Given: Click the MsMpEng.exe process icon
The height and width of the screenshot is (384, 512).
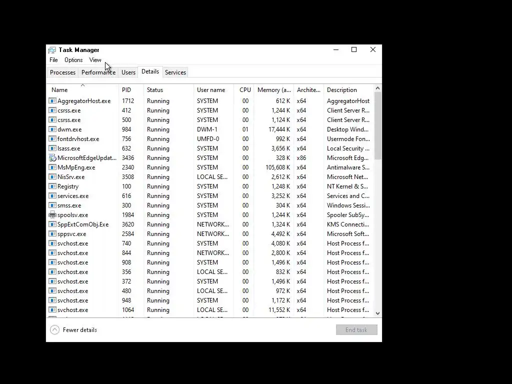Looking at the screenshot, I should pyautogui.click(x=52, y=167).
